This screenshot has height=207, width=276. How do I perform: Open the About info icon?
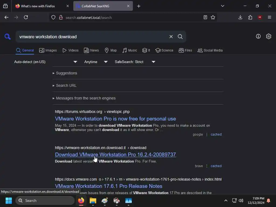pos(258,36)
